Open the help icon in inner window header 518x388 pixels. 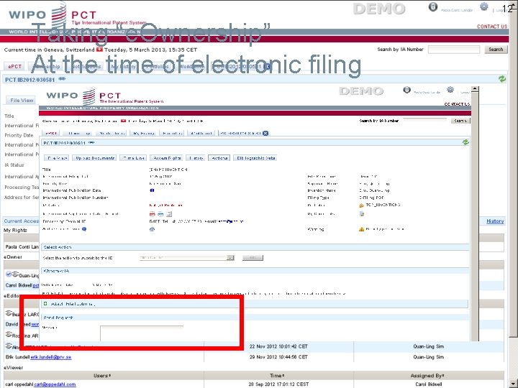(406, 90)
